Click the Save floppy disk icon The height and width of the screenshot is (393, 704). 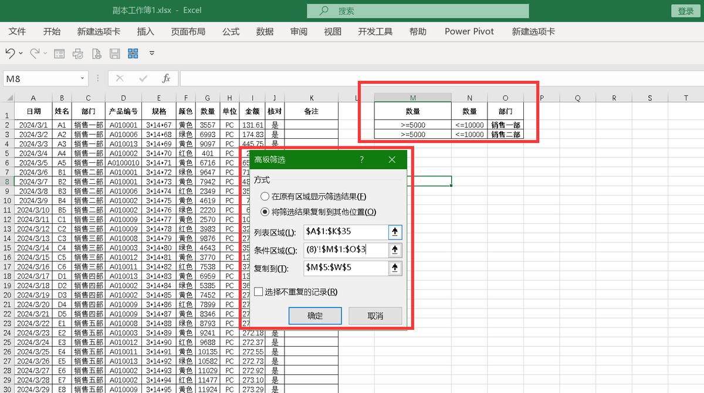tap(115, 54)
